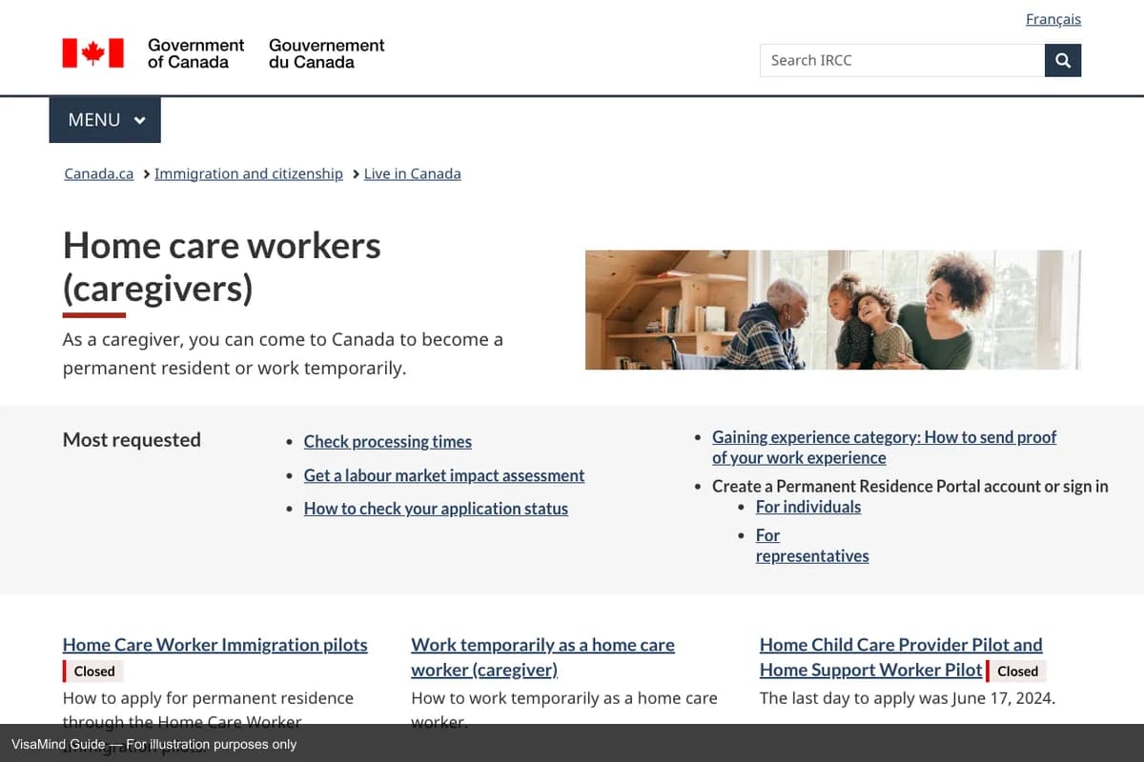The height and width of the screenshot is (762, 1144).
Task: Select the For representatives portal link
Action: pyautogui.click(x=811, y=555)
